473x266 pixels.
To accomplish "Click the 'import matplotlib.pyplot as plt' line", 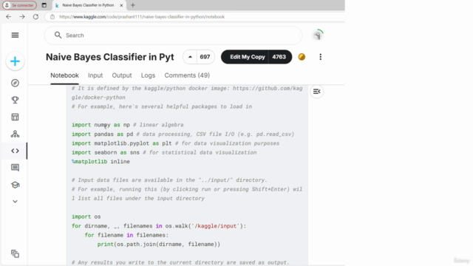I will [175, 143].
